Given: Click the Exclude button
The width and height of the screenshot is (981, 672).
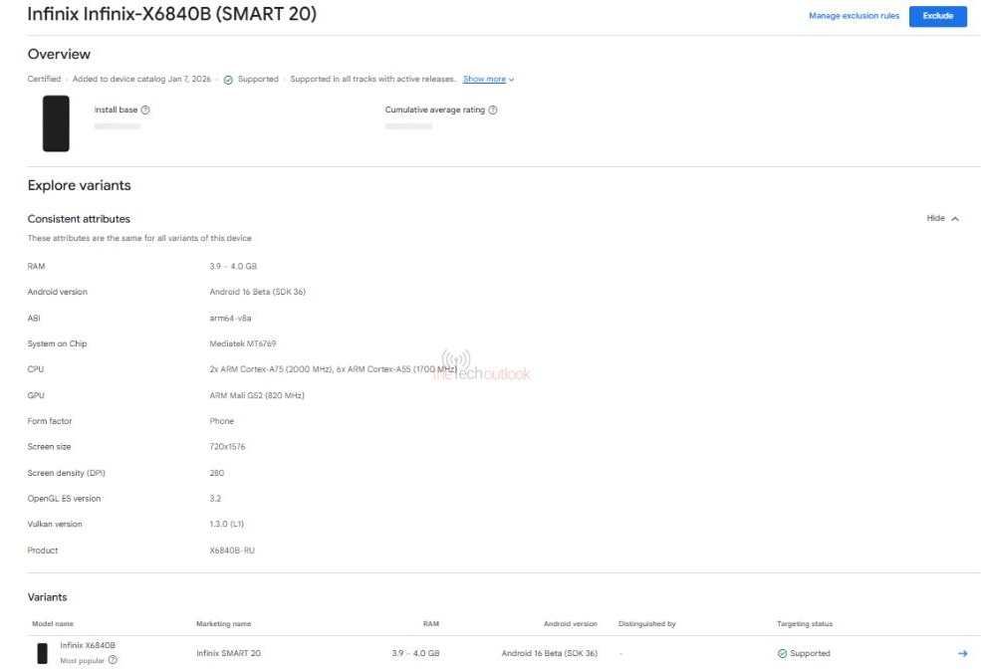Looking at the screenshot, I should [x=937, y=16].
